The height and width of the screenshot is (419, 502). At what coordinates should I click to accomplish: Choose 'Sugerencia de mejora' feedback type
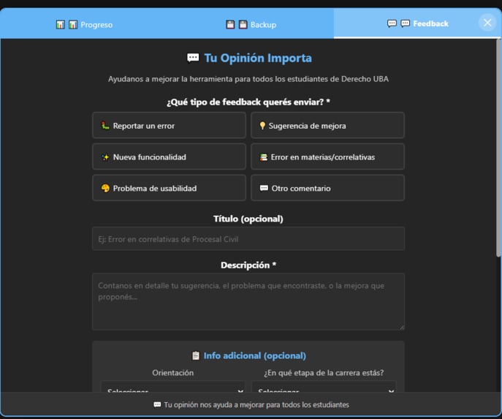point(327,125)
